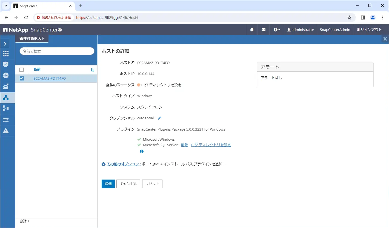Sort hosts using the sort icon
Image resolution: width=389 pixels, height=228 pixels.
click(x=92, y=70)
